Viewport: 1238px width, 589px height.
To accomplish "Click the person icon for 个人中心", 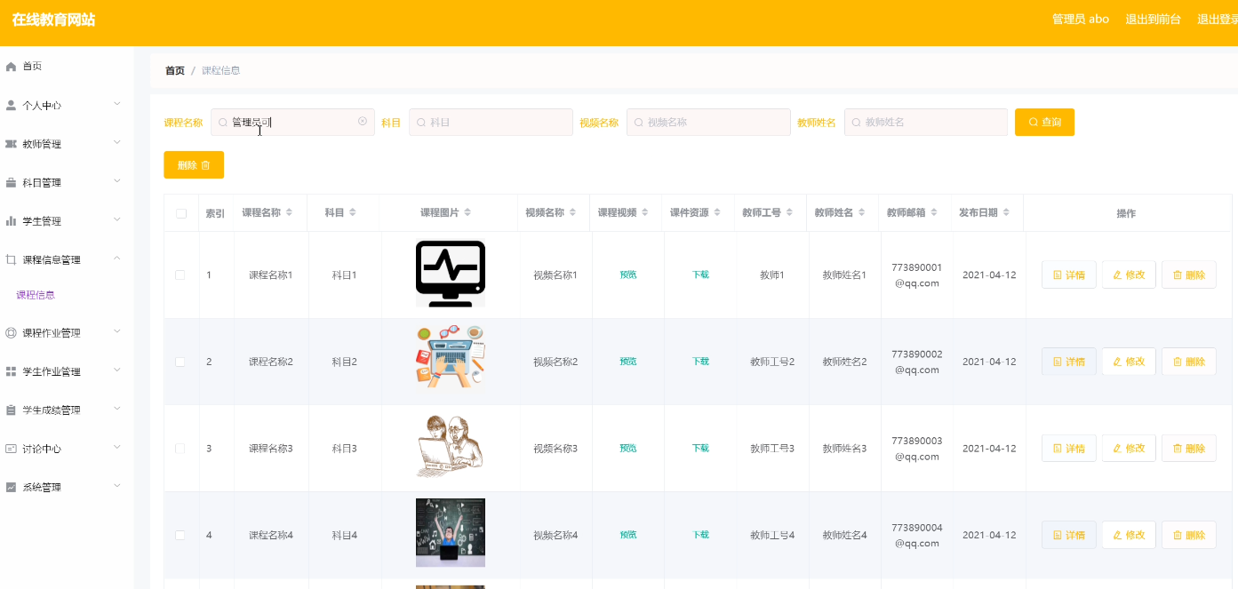I will point(11,105).
